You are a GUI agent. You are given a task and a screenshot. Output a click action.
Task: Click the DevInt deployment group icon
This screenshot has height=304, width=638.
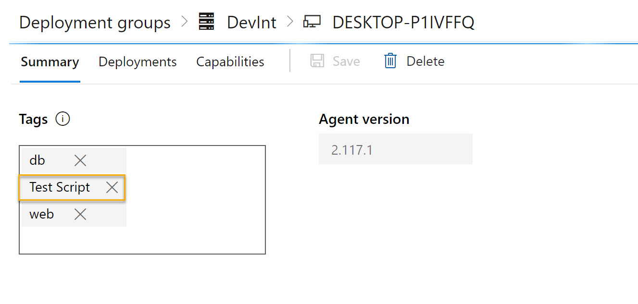206,22
